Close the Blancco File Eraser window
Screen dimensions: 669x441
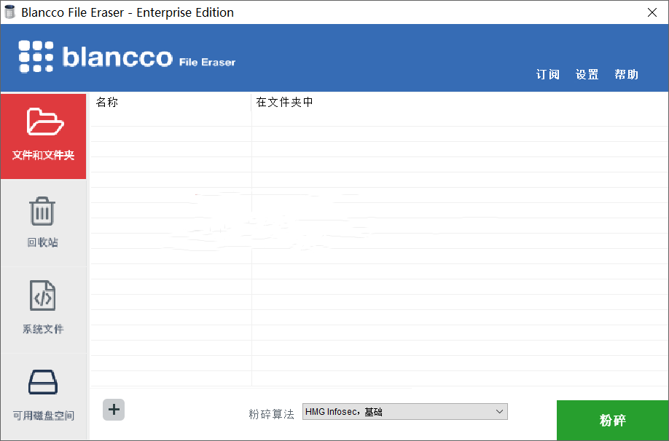pyautogui.click(x=652, y=12)
